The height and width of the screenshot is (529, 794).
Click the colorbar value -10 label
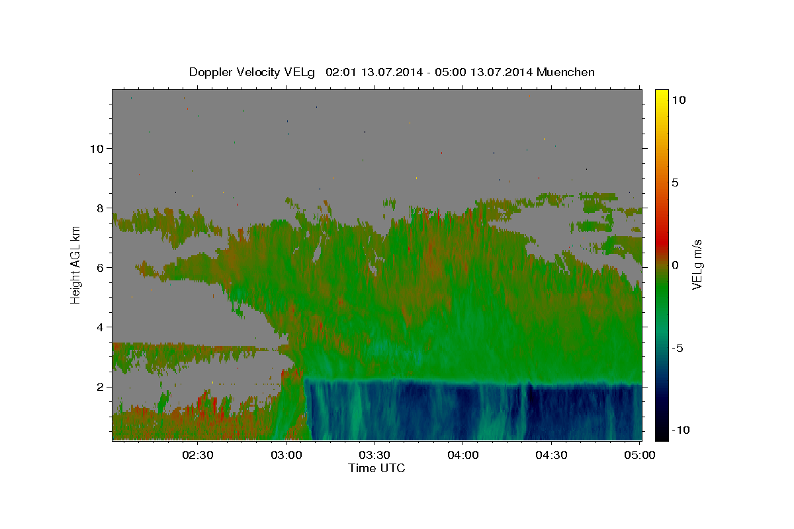click(x=681, y=430)
